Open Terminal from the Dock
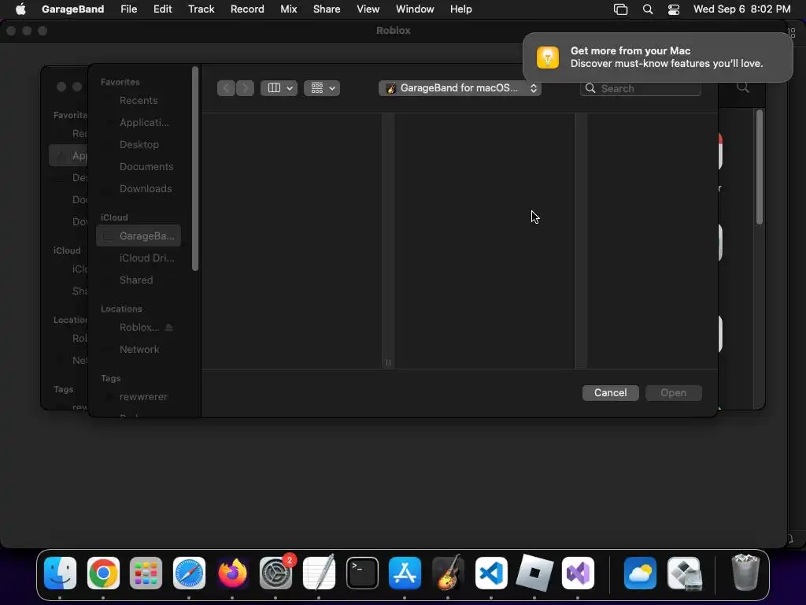Screen dimensions: 806x605 pyautogui.click(x=362, y=573)
